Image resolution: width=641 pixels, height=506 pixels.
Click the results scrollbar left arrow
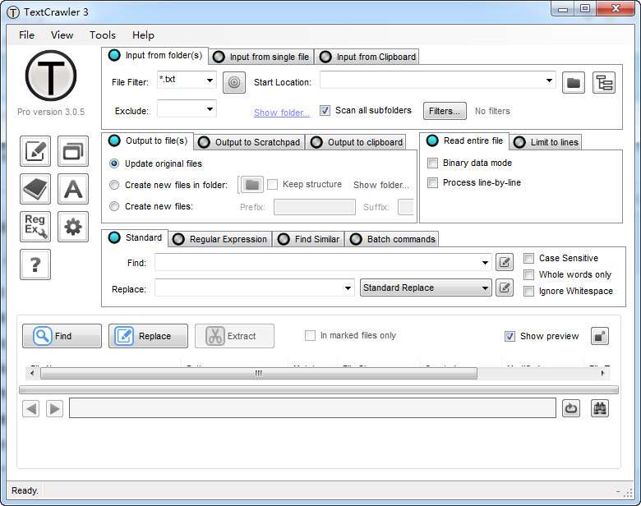[x=32, y=373]
